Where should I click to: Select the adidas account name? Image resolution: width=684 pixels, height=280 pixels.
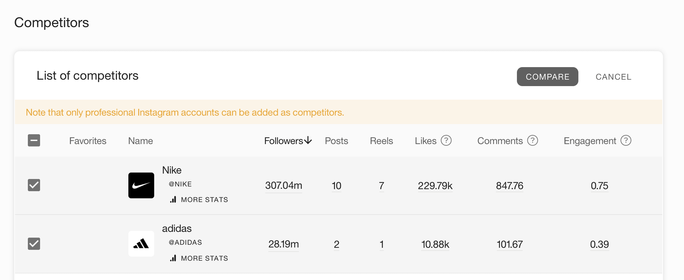177,228
